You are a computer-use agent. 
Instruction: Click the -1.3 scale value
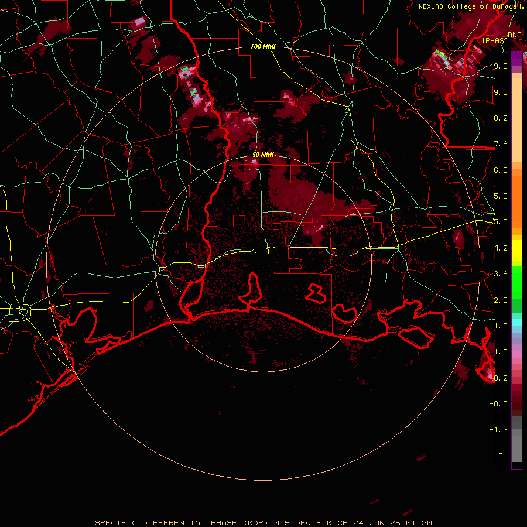coord(498,430)
